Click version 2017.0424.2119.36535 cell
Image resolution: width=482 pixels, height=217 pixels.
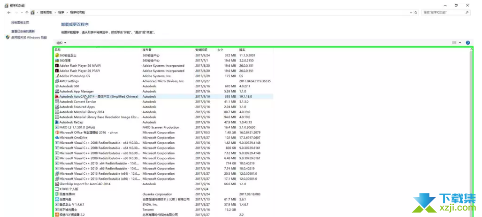point(255,81)
